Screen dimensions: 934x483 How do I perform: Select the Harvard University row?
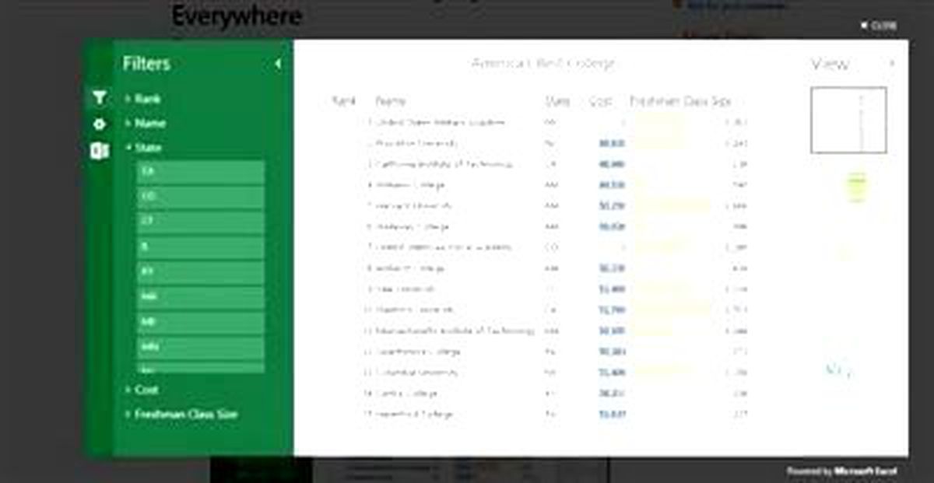(537, 206)
